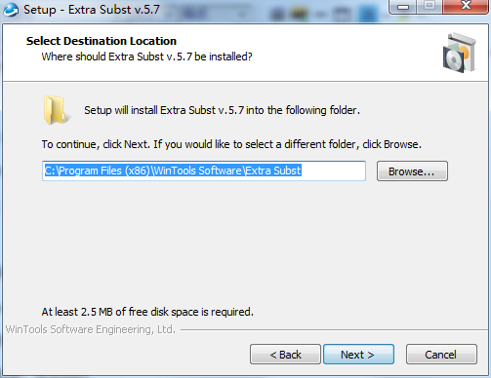Viewport: 491px width, 378px height.
Task: Open the Browse... folder chooser
Action: [412, 171]
